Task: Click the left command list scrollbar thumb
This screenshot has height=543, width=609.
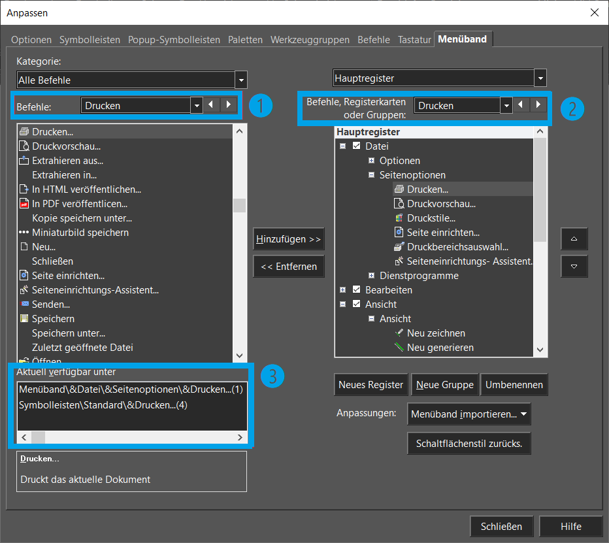Action: point(239,205)
